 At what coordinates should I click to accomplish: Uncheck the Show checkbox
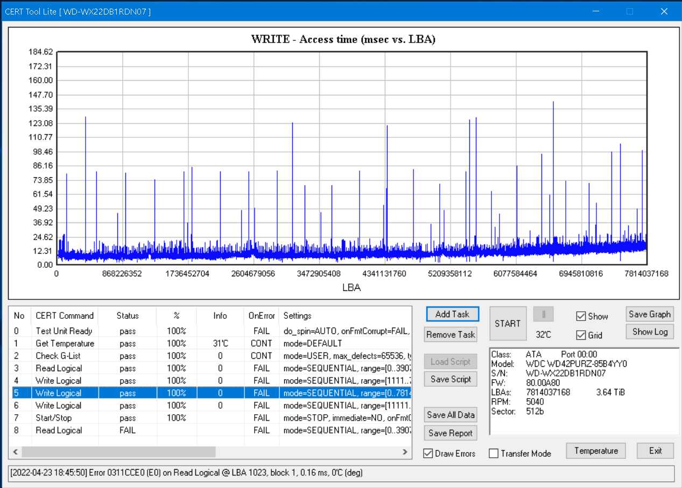[581, 316]
